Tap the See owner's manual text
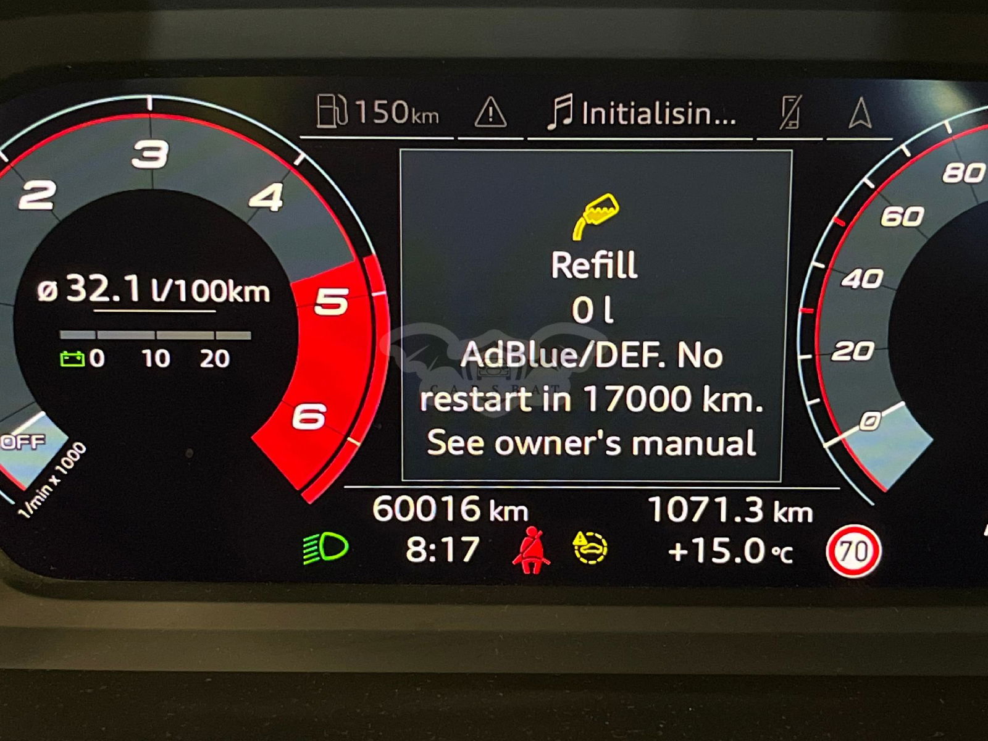The image size is (988, 741). click(x=591, y=443)
